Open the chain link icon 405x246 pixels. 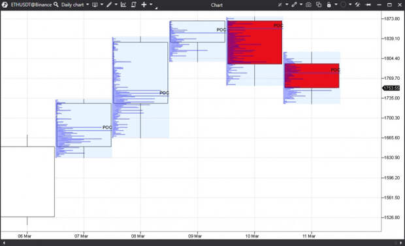[294, 5]
